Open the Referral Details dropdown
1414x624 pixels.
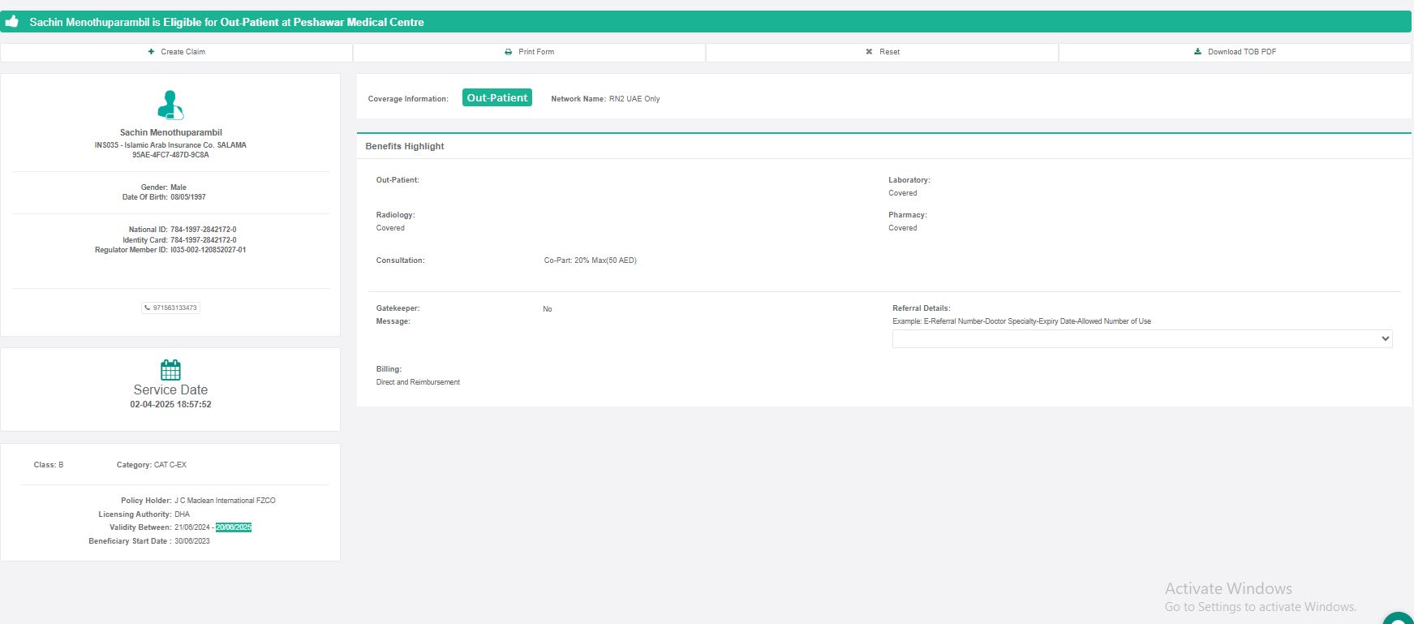(1141, 339)
